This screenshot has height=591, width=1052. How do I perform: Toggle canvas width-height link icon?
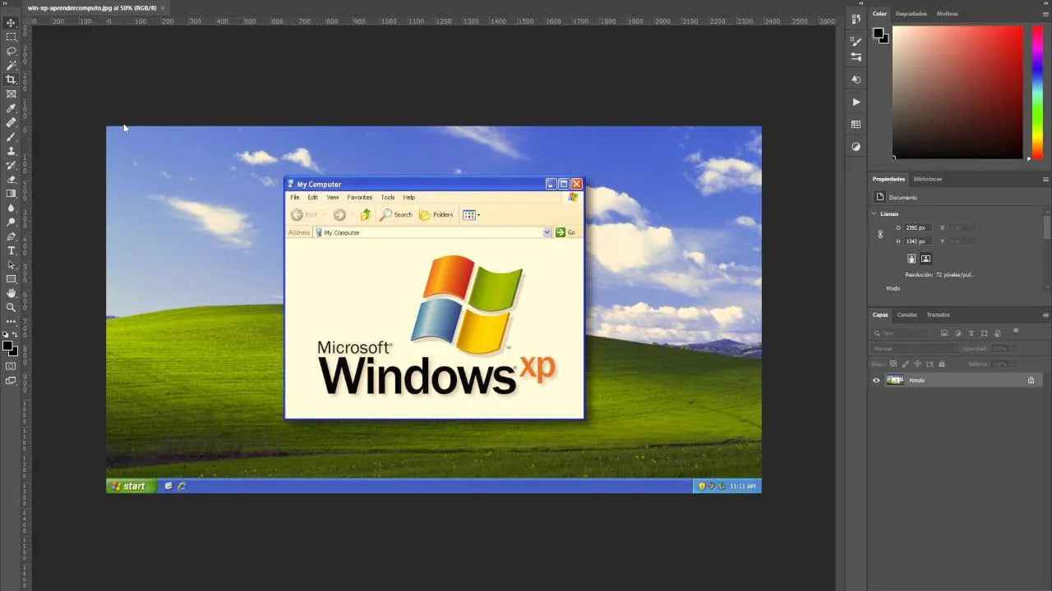click(880, 234)
